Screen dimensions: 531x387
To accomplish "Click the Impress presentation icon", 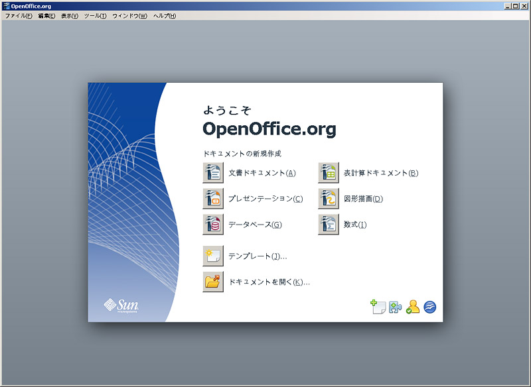I will (x=213, y=198).
